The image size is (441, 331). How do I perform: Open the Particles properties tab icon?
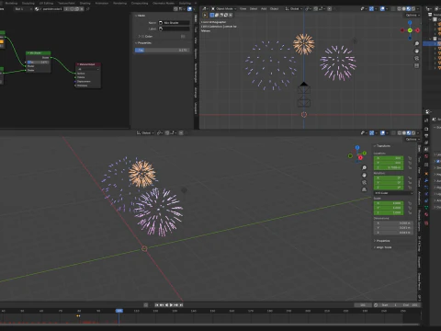(x=426, y=188)
